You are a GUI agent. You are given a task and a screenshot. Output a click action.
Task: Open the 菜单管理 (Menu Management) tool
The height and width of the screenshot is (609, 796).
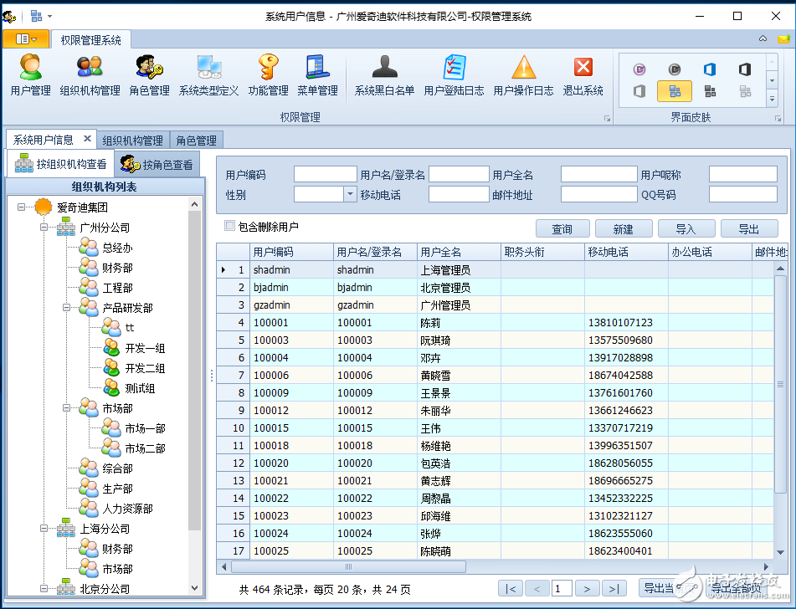[x=320, y=74]
